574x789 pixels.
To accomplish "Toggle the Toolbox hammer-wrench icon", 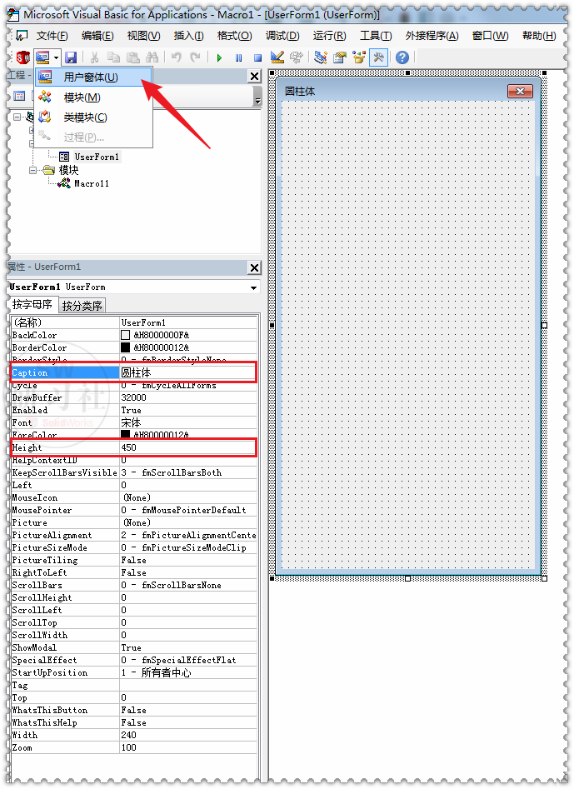I will point(378,57).
